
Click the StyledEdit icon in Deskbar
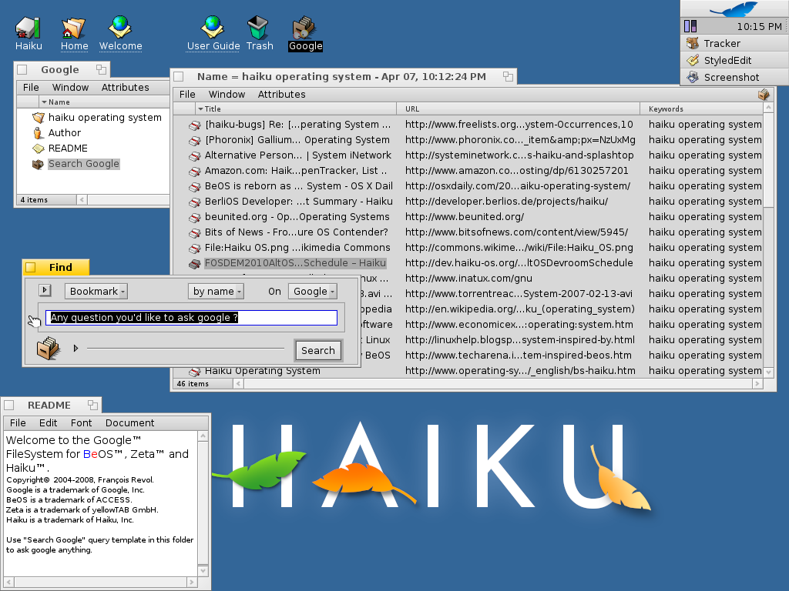693,60
